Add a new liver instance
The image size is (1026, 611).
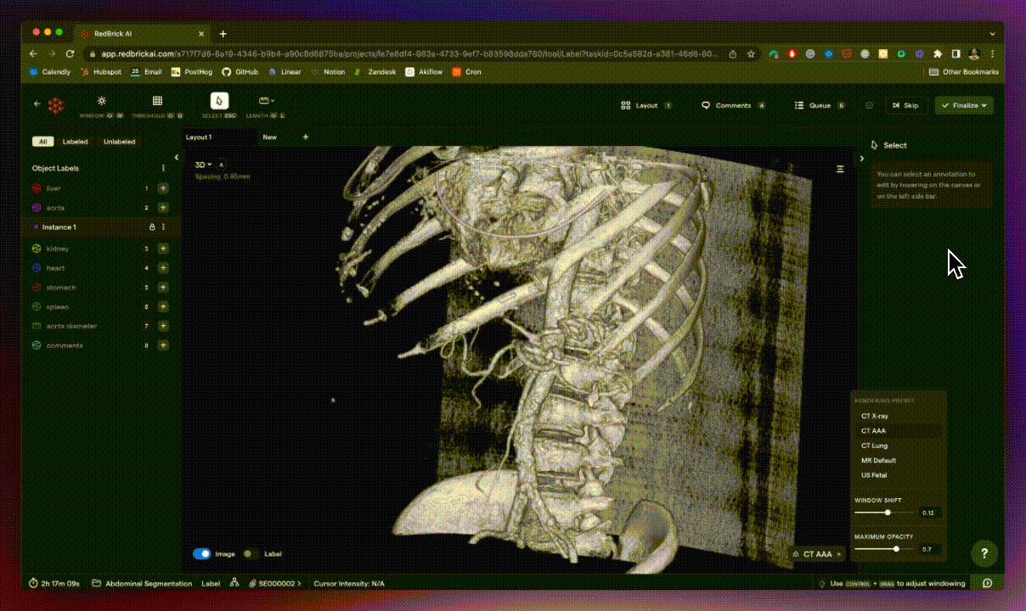pyautogui.click(x=163, y=188)
